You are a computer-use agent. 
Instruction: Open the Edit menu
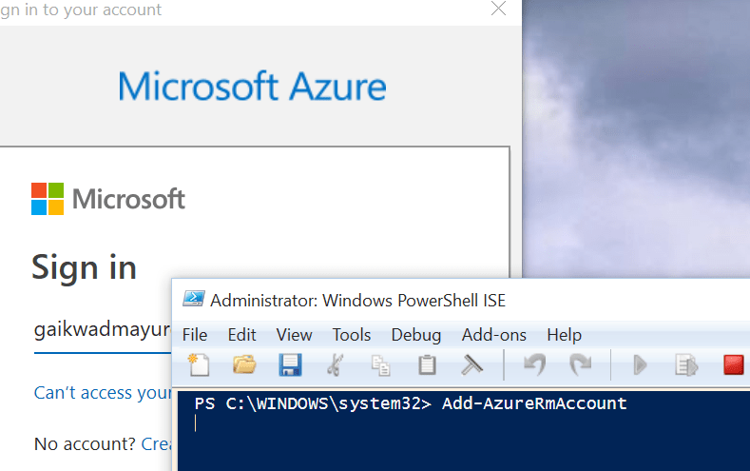tap(241, 335)
